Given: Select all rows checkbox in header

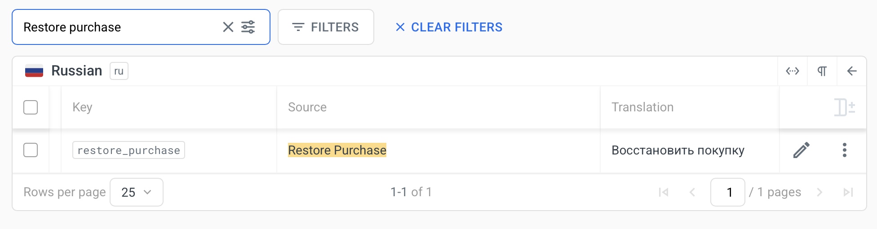Looking at the screenshot, I should click(x=31, y=107).
